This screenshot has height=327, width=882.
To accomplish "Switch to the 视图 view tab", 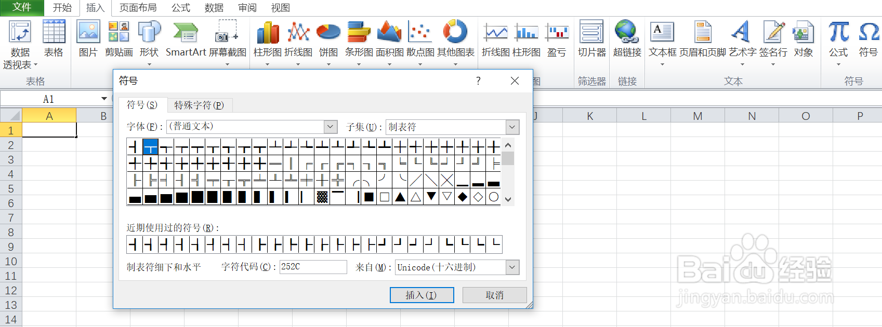I will tap(281, 8).
